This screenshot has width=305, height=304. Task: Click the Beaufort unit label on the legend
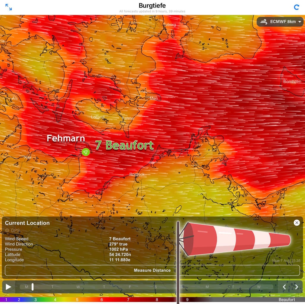[x=287, y=300]
